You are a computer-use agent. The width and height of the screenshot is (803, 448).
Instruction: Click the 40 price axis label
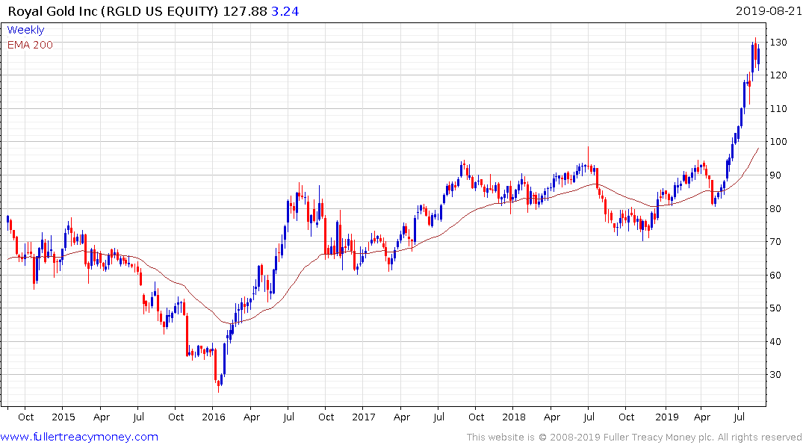[x=775, y=341]
